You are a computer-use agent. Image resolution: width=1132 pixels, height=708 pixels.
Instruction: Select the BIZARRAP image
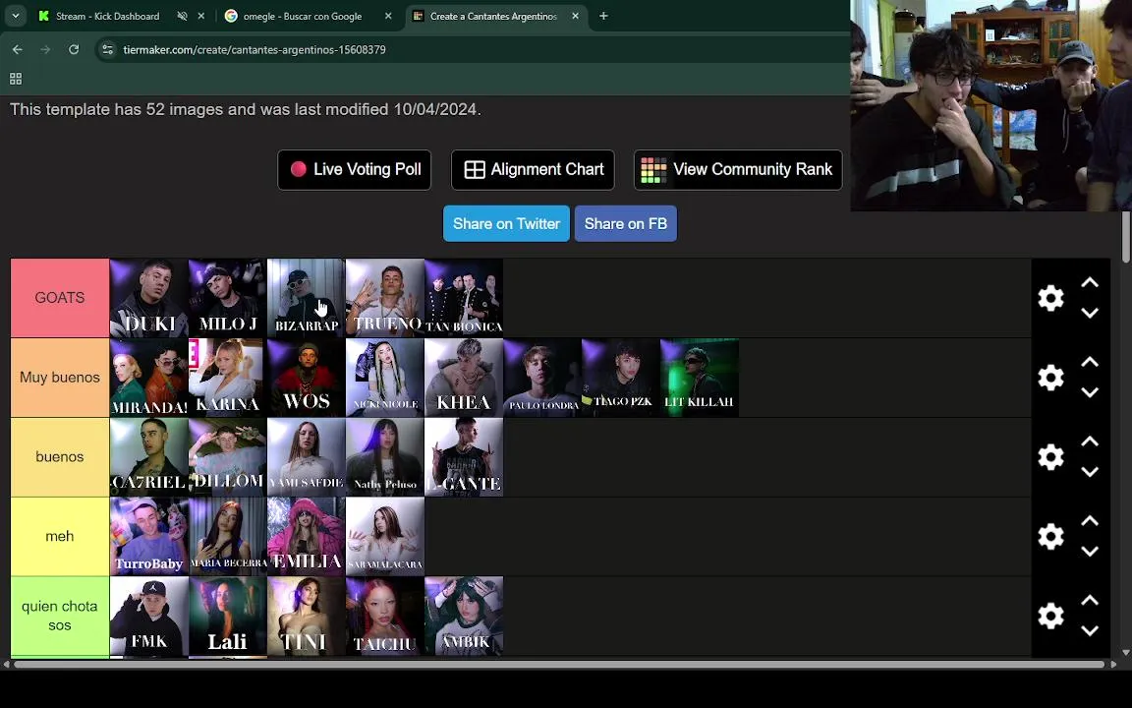click(307, 298)
